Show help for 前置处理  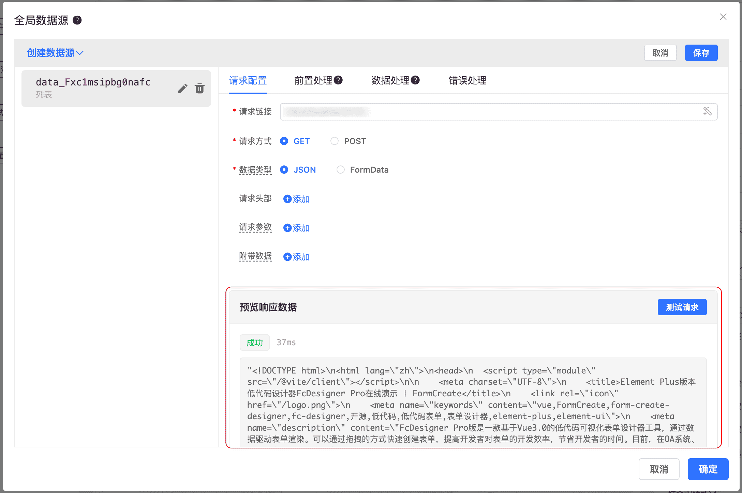(338, 80)
